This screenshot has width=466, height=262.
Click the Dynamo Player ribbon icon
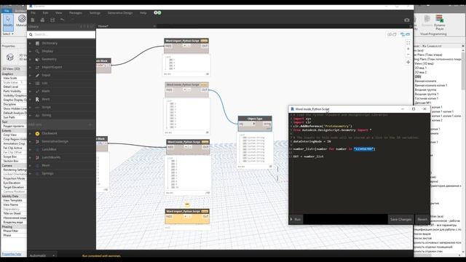(x=440, y=22)
